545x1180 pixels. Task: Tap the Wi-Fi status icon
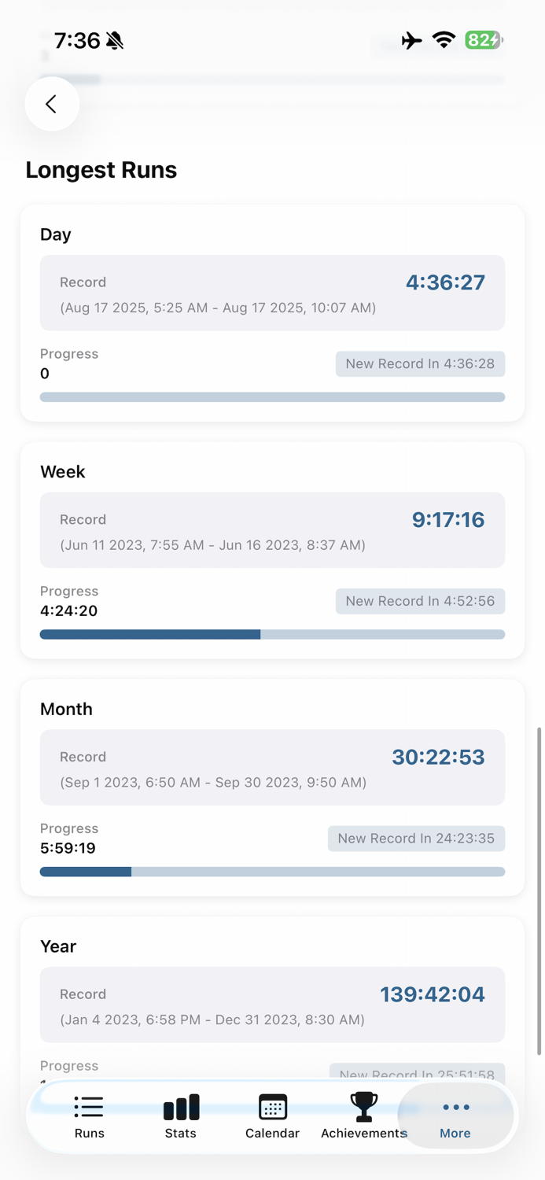tap(444, 40)
